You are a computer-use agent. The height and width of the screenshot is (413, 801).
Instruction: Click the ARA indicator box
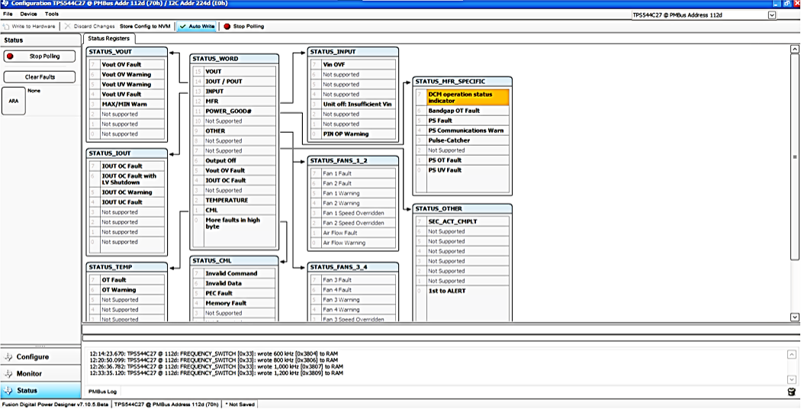click(x=13, y=101)
